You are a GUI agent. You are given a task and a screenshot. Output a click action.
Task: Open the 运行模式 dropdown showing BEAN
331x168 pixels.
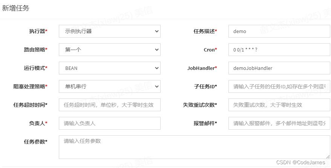[110, 68]
